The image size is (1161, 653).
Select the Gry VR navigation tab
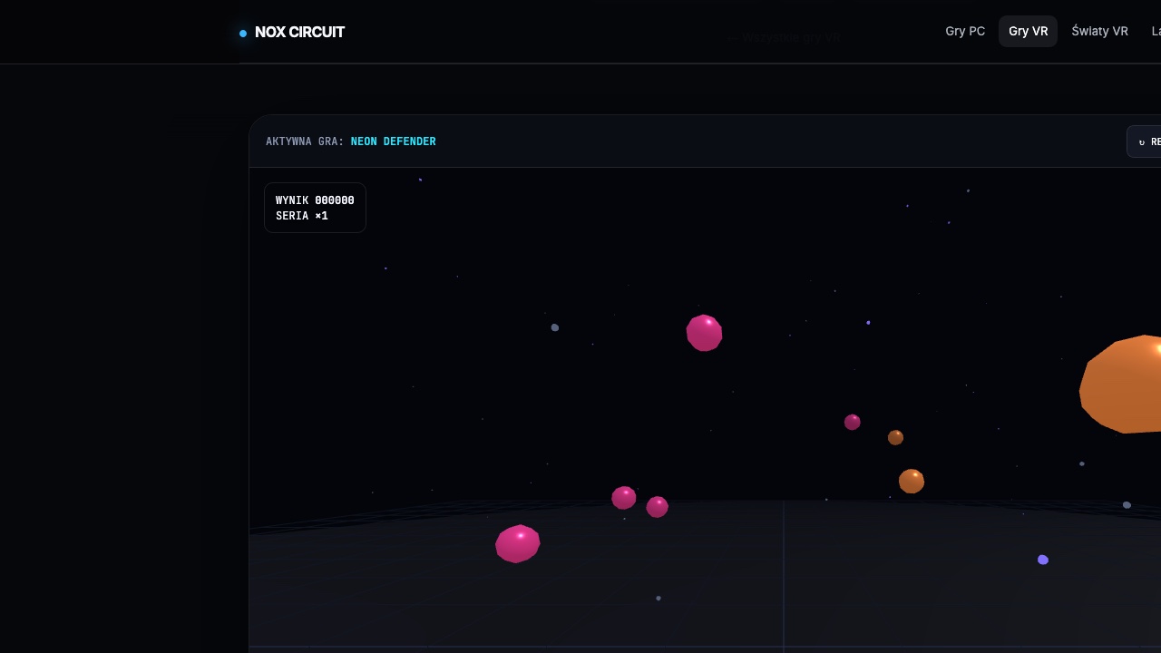pyautogui.click(x=1028, y=31)
